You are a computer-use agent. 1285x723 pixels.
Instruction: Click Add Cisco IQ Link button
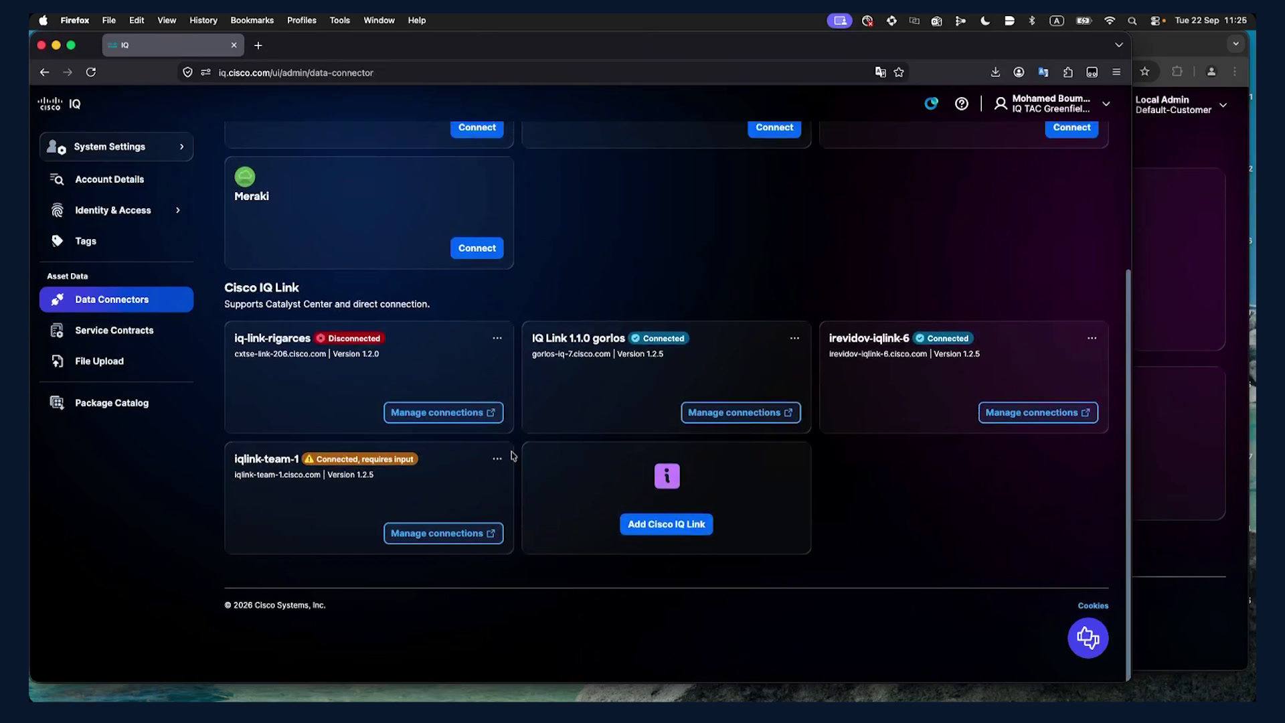667,524
